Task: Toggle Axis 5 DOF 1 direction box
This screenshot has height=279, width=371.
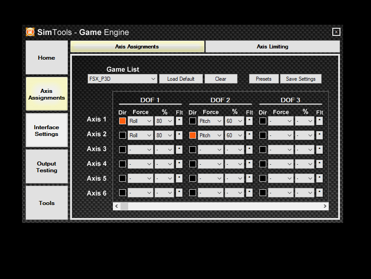Action: coord(122,178)
